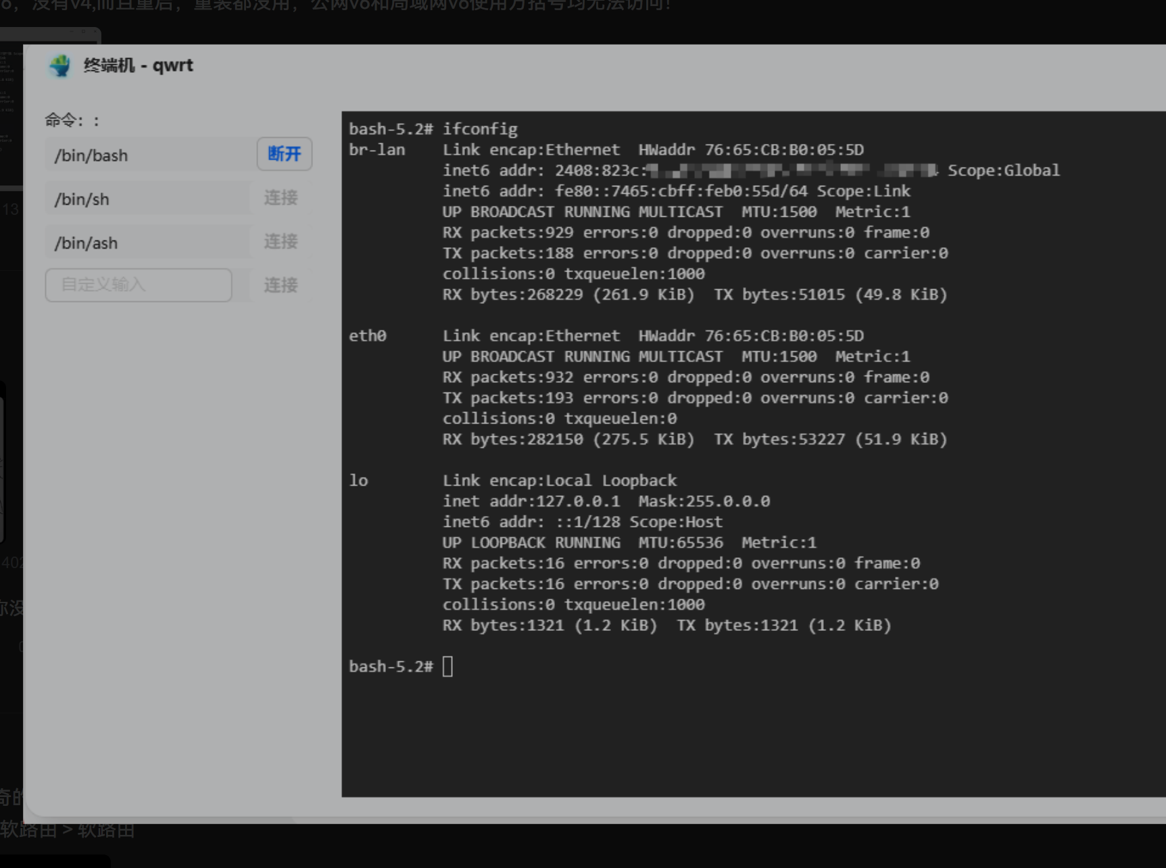Click the terminal app logo icon
Image resolution: width=1166 pixels, height=868 pixels.
pos(59,66)
